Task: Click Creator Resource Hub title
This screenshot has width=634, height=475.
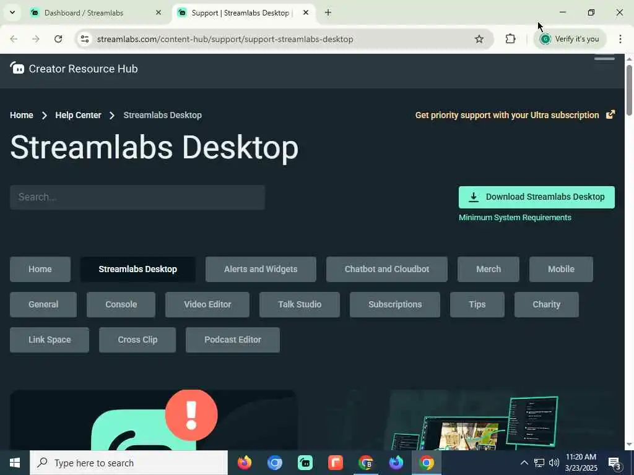Action: click(x=84, y=69)
